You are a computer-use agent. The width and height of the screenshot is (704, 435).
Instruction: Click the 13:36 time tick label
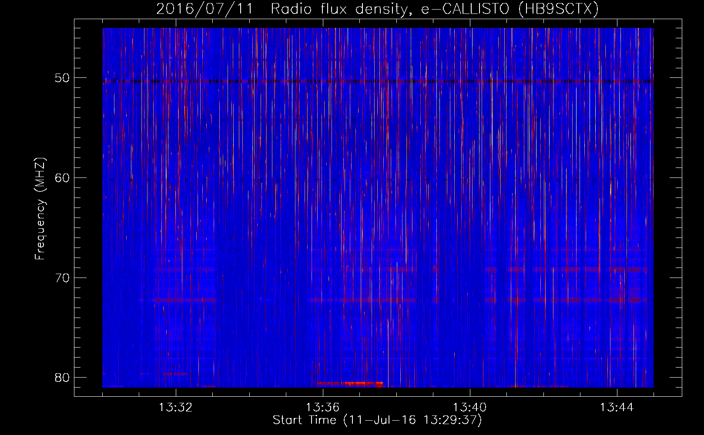pos(323,408)
